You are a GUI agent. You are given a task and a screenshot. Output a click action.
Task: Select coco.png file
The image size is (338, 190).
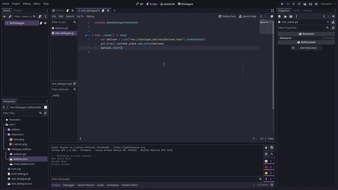pos(19,139)
